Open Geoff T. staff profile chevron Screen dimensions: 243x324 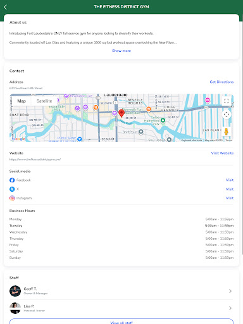(x=230, y=291)
